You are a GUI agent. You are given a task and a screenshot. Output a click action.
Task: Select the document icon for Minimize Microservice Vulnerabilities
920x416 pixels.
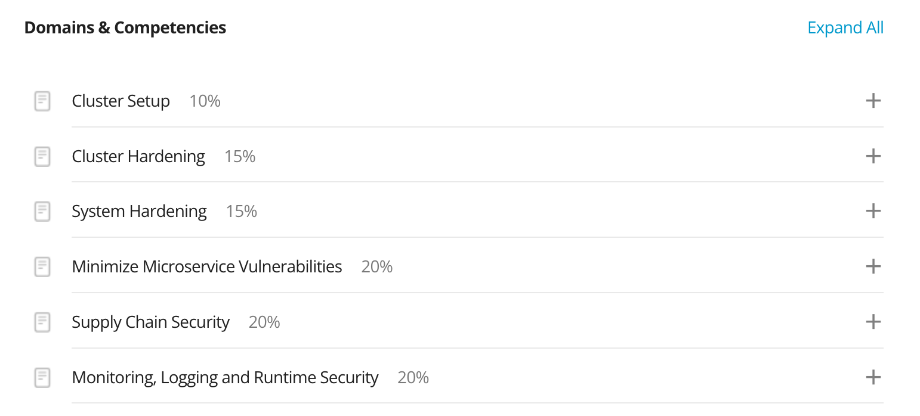coord(42,266)
